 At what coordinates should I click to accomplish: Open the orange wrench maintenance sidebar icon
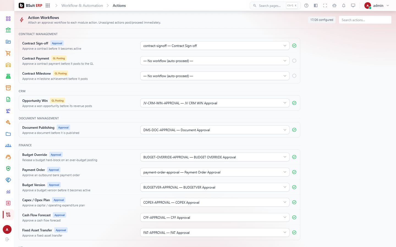point(8,122)
